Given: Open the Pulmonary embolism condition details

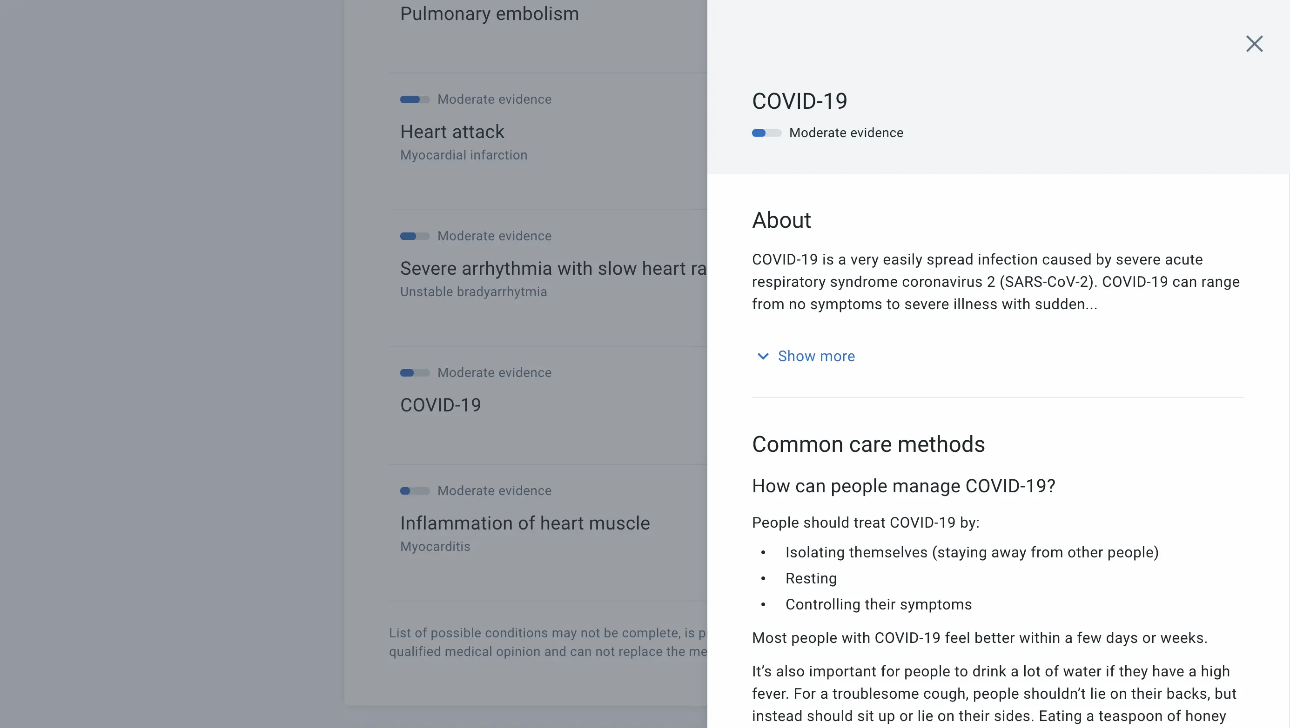Looking at the screenshot, I should click(489, 13).
